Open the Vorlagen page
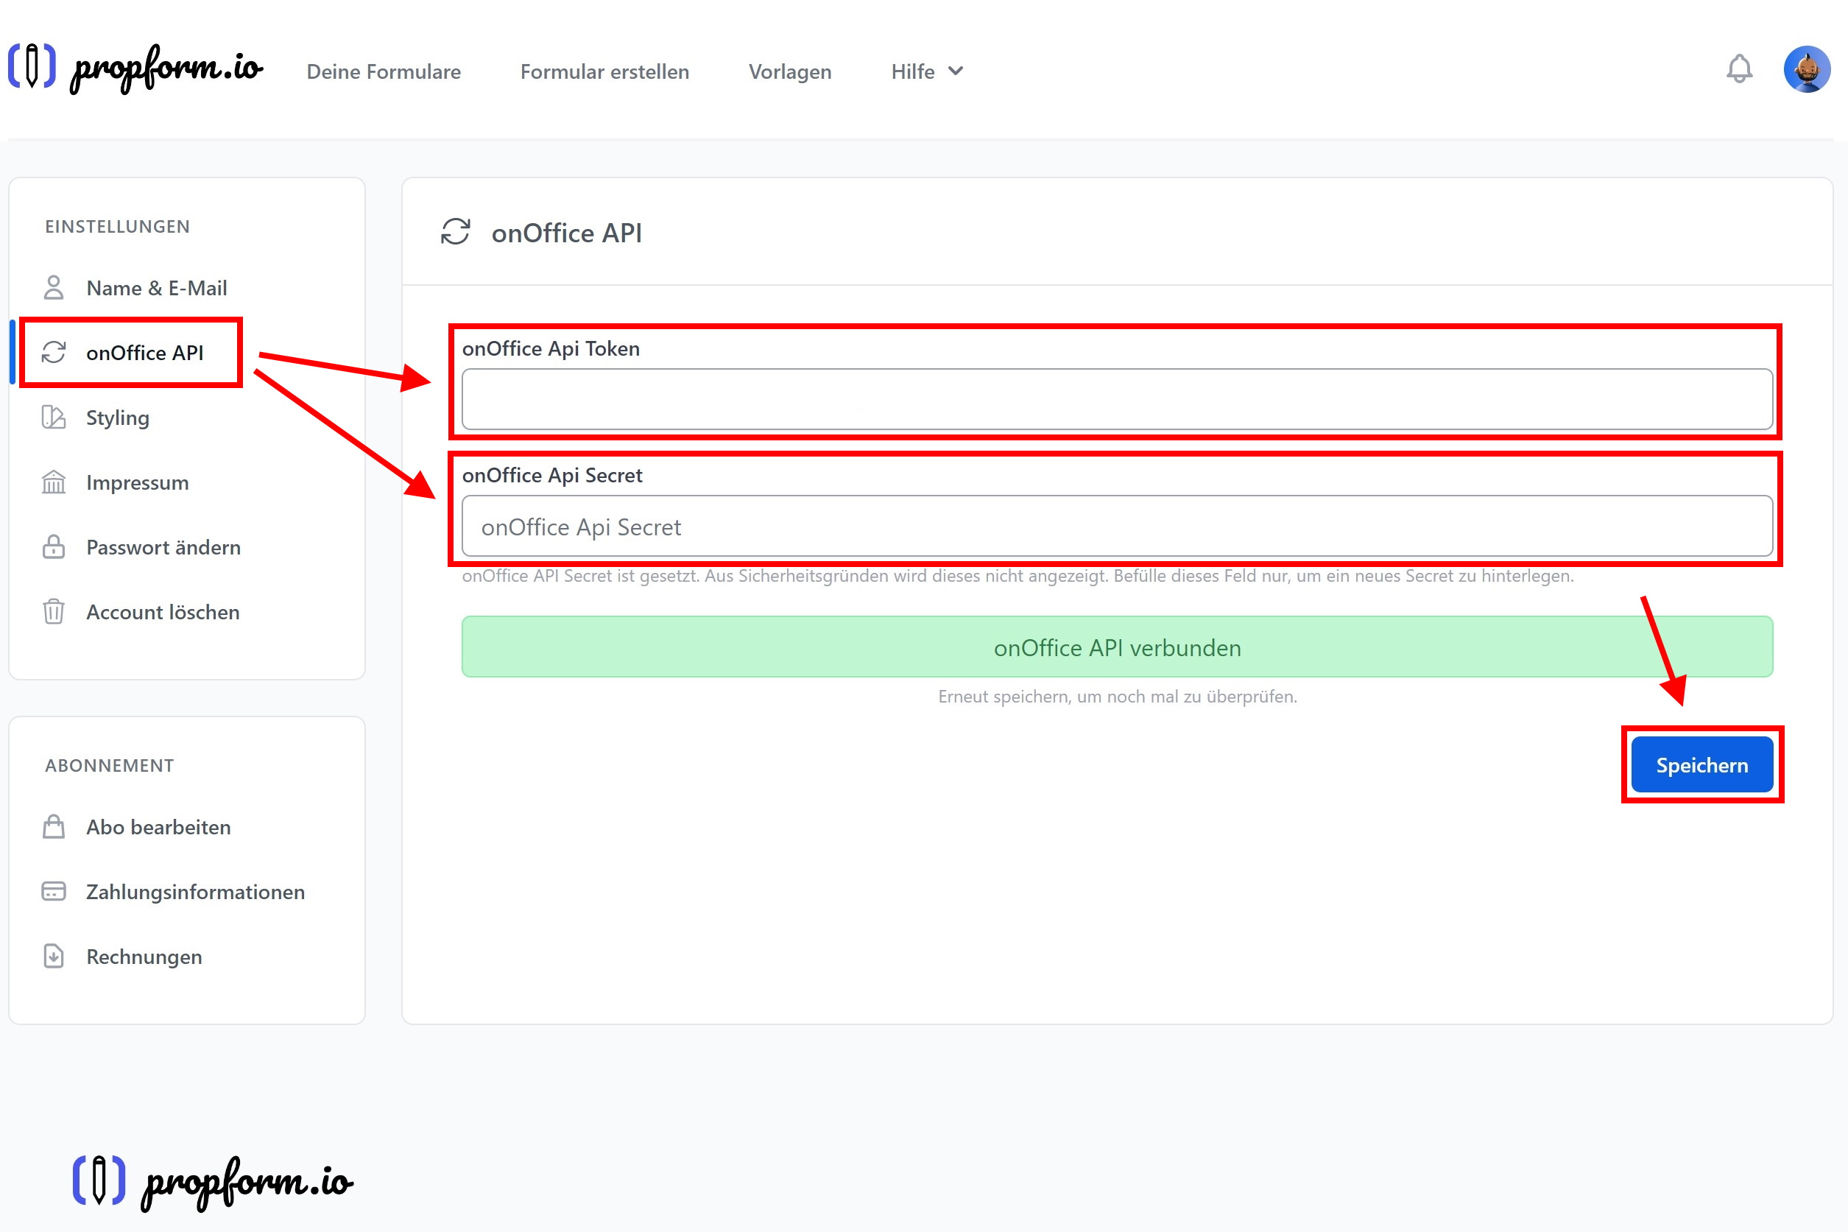The height and width of the screenshot is (1232, 1848). pyautogui.click(x=789, y=71)
